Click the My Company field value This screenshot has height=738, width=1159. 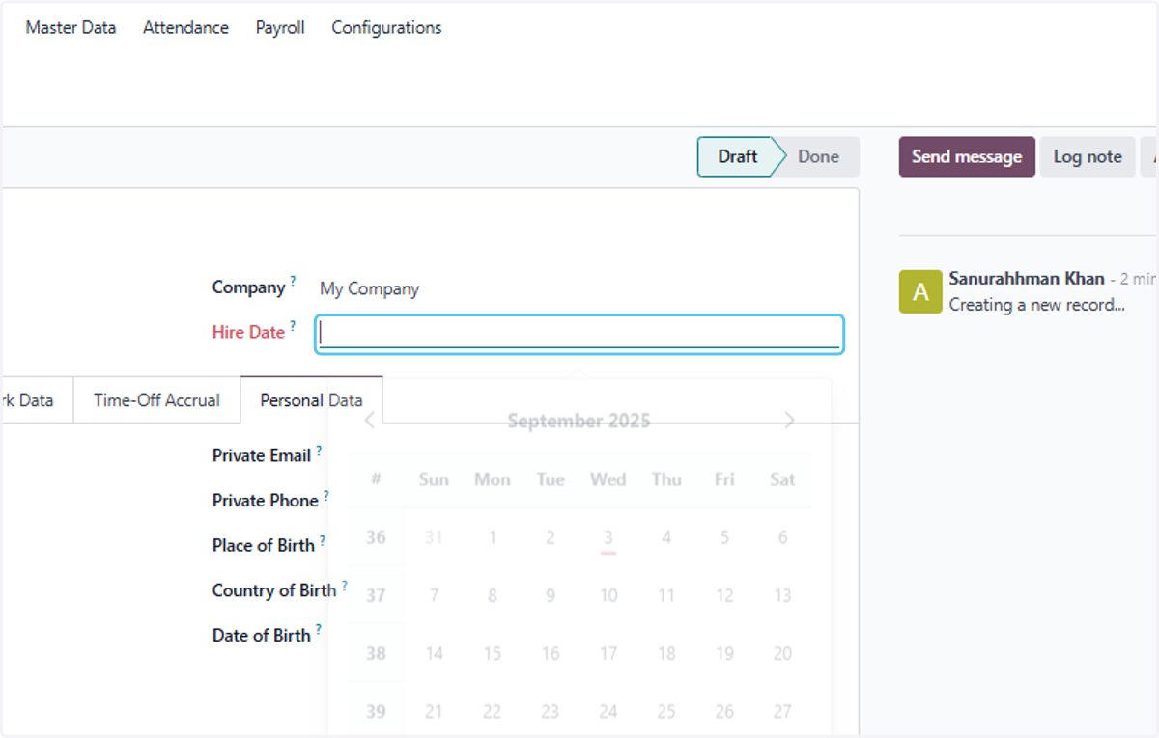click(x=369, y=289)
